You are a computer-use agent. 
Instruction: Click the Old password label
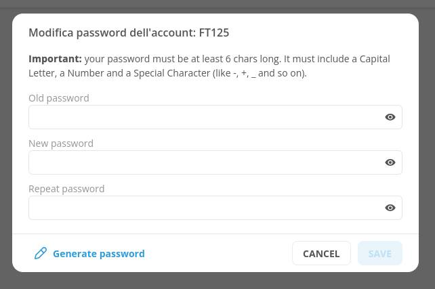59,98
